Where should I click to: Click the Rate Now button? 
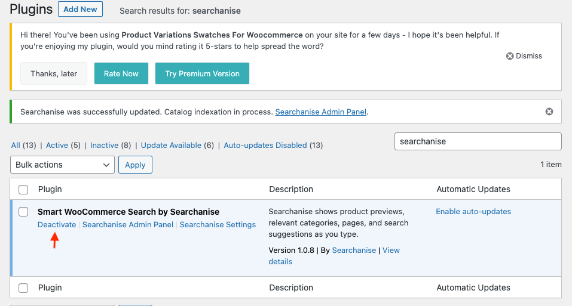coord(121,73)
